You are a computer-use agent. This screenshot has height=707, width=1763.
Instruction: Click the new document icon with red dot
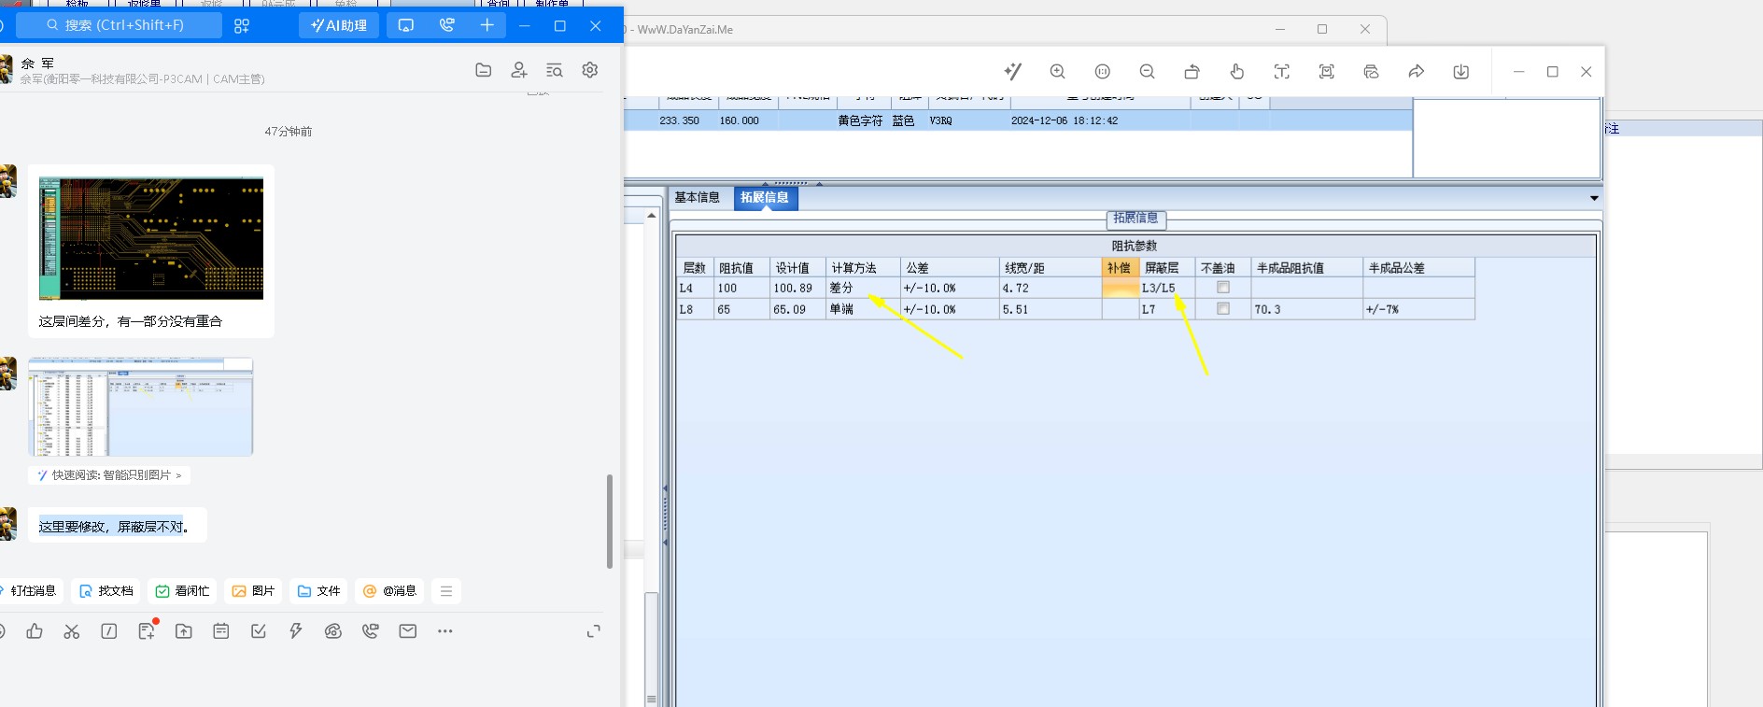(147, 631)
